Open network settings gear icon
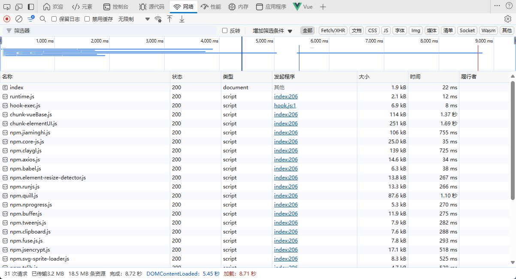 (508, 19)
